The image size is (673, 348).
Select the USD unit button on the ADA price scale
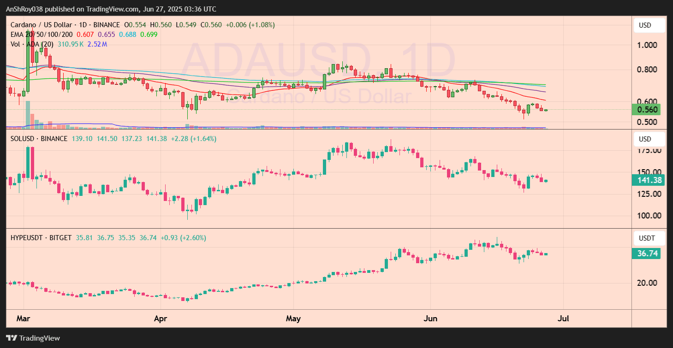click(649, 25)
